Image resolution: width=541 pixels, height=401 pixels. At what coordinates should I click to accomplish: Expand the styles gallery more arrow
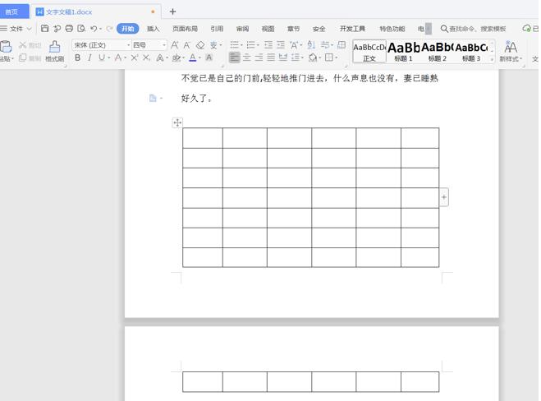click(x=492, y=60)
